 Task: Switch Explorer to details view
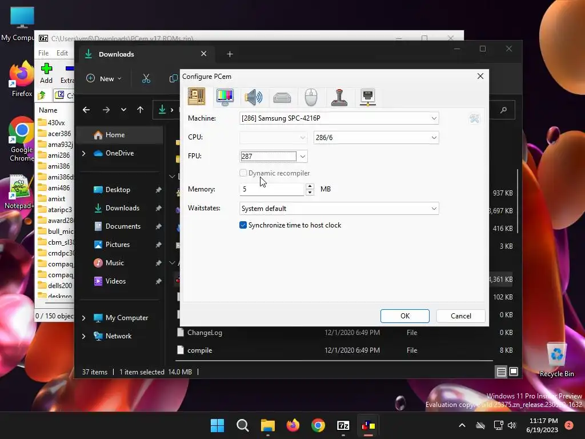[x=502, y=372]
